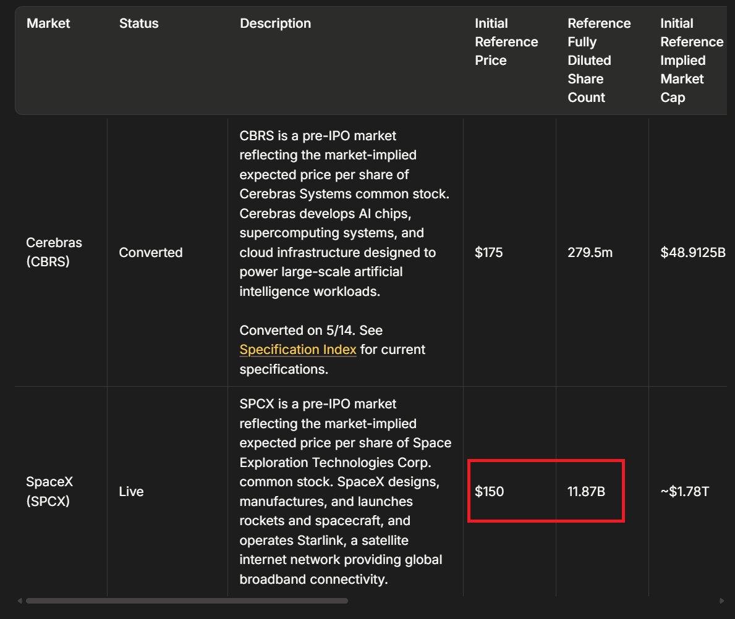Click the Converted status cell
The height and width of the screenshot is (619, 735).
click(x=150, y=253)
